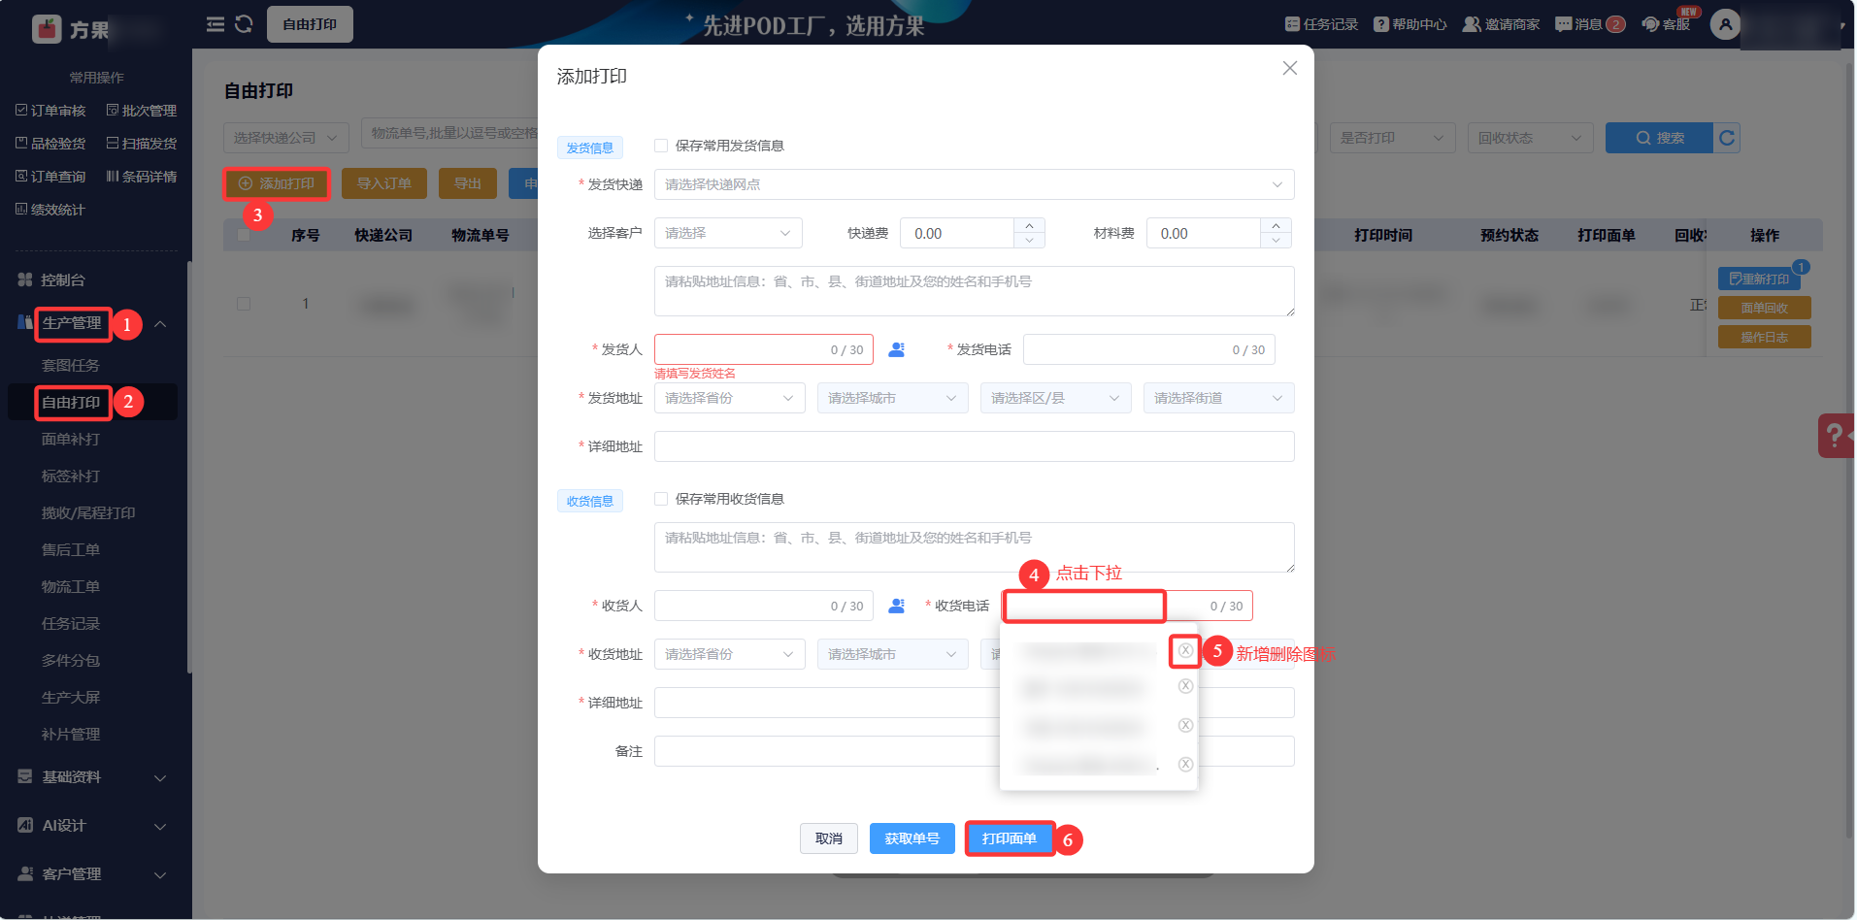This screenshot has height=920, width=1857.
Task: Click 取消 button in dialog
Action: (829, 838)
